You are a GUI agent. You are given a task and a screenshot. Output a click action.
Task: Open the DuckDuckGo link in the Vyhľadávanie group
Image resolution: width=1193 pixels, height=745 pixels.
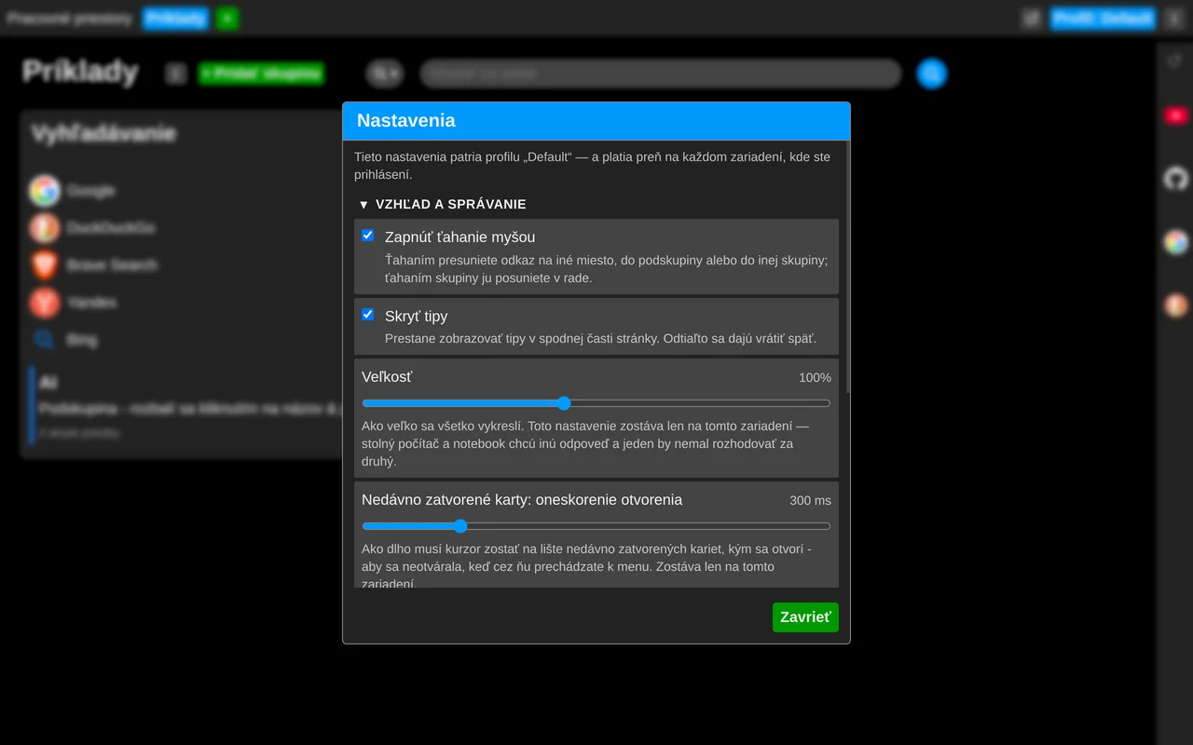[92, 228]
